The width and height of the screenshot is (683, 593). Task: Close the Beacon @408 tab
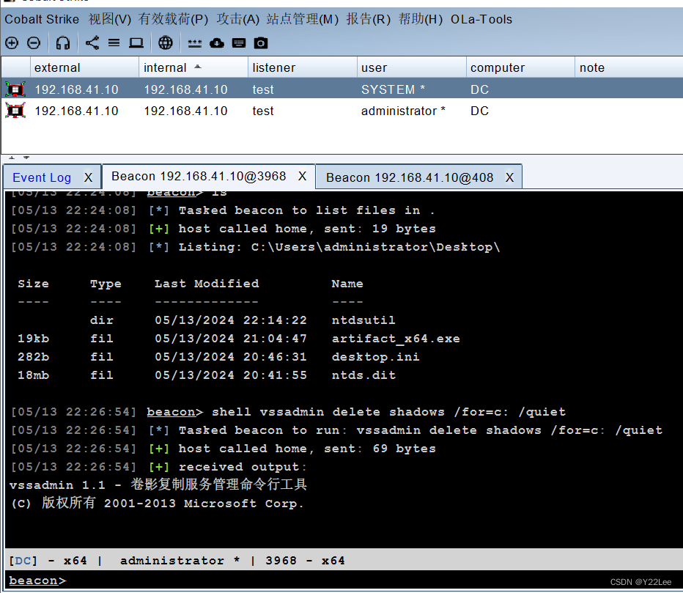(x=509, y=177)
